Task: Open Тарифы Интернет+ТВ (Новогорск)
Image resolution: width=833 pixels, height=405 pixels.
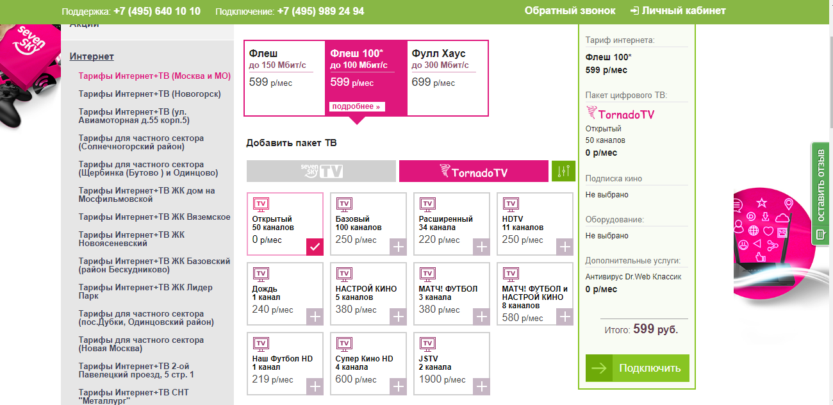Action: pos(150,94)
